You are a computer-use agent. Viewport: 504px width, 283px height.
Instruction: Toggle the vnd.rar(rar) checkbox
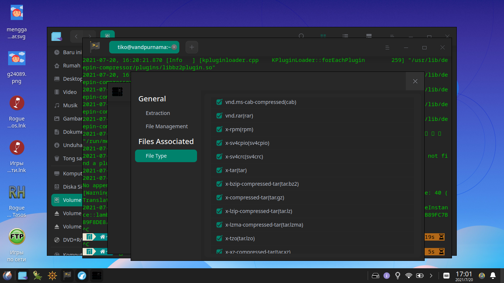pos(219,116)
